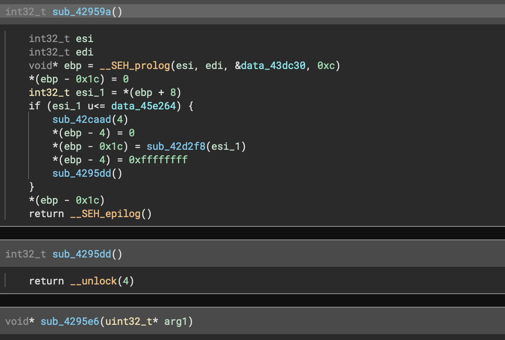The image size is (505, 340).
Task: Open the __SEH_epilog return call
Action: (x=105, y=214)
